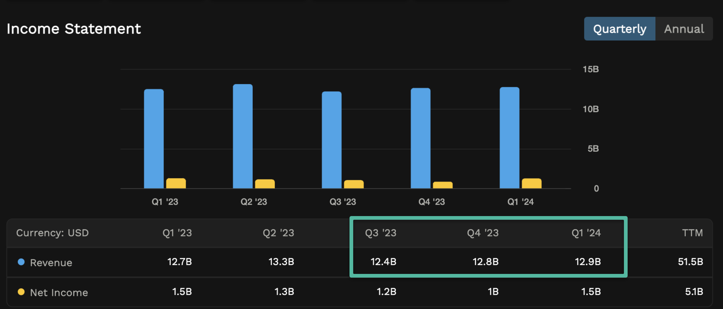723x309 pixels.
Task: Select the Net Income row label
Action: [58, 292]
